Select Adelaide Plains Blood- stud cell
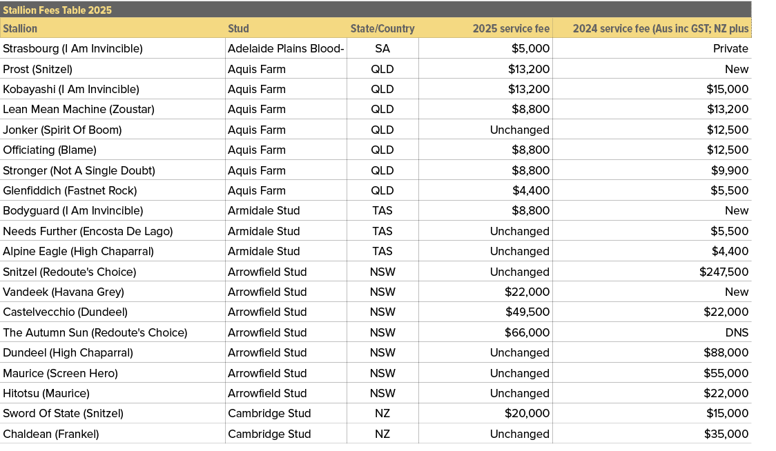 tap(286, 48)
